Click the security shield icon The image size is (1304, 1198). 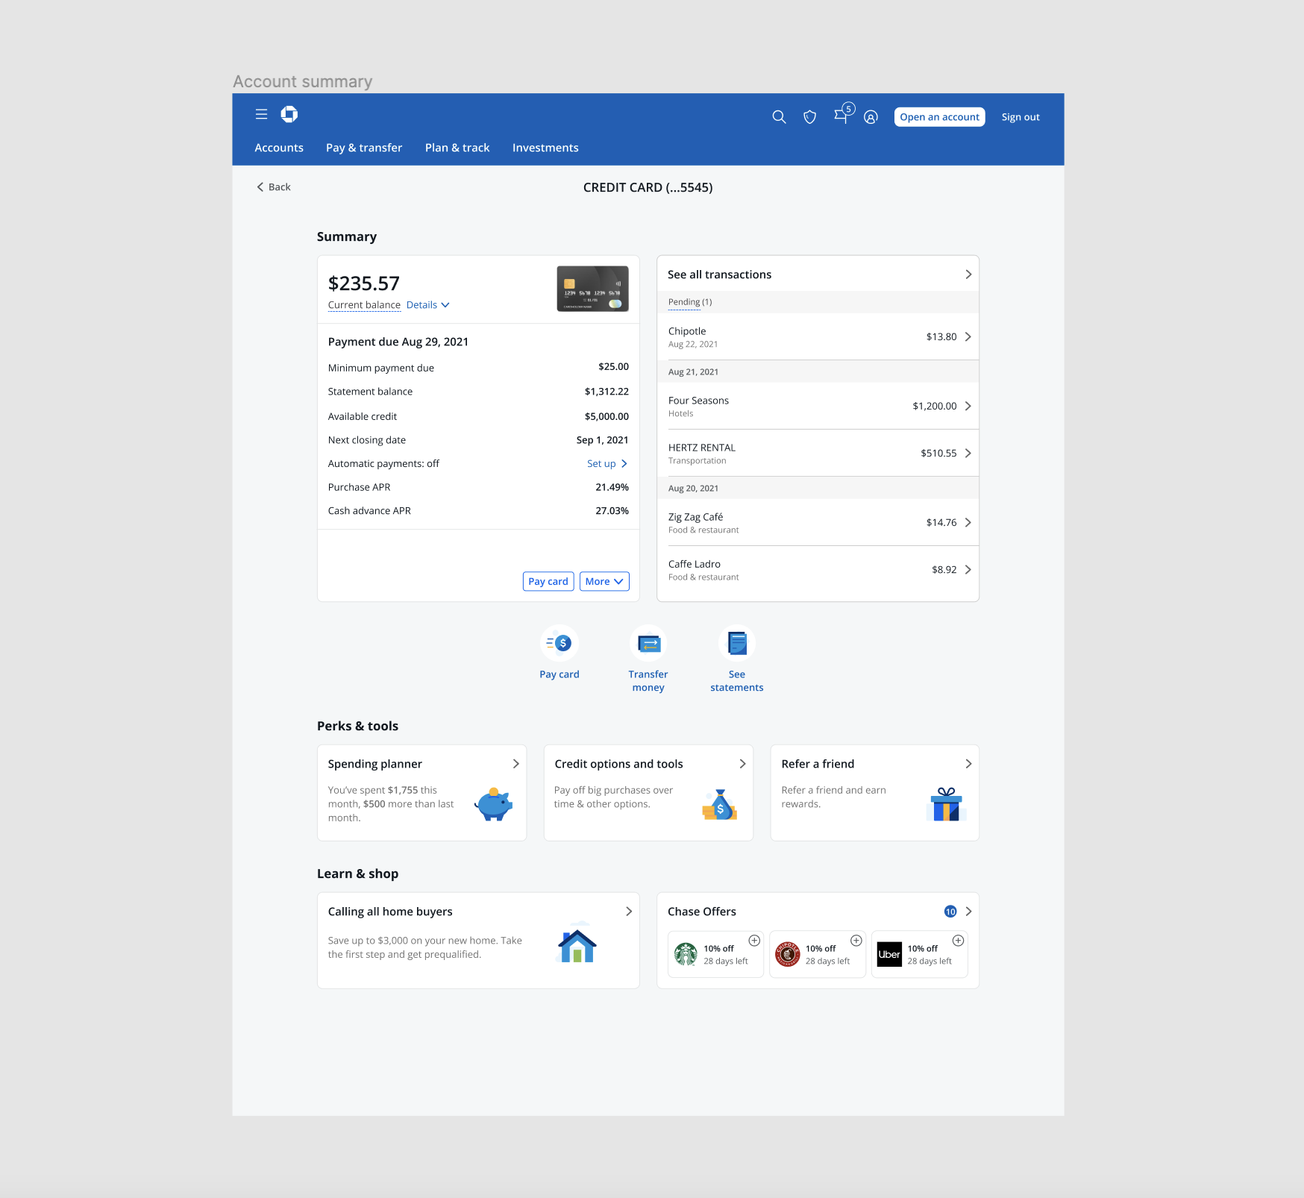(x=809, y=117)
